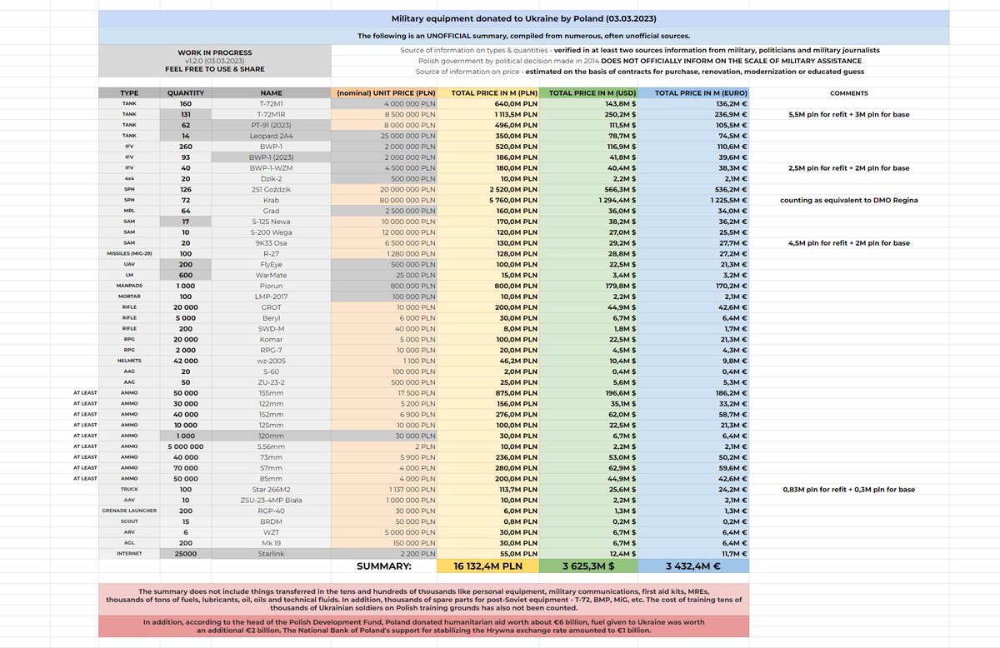Select the 'LMP-2017' cell
The height and width of the screenshot is (648, 1000).
pos(271,296)
